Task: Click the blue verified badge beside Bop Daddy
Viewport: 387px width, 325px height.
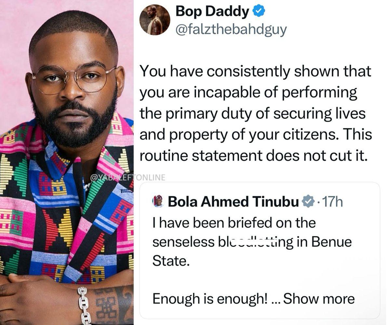Action: 259,12
